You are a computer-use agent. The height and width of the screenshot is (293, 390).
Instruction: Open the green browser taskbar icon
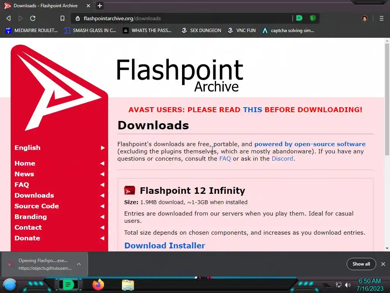68,285
